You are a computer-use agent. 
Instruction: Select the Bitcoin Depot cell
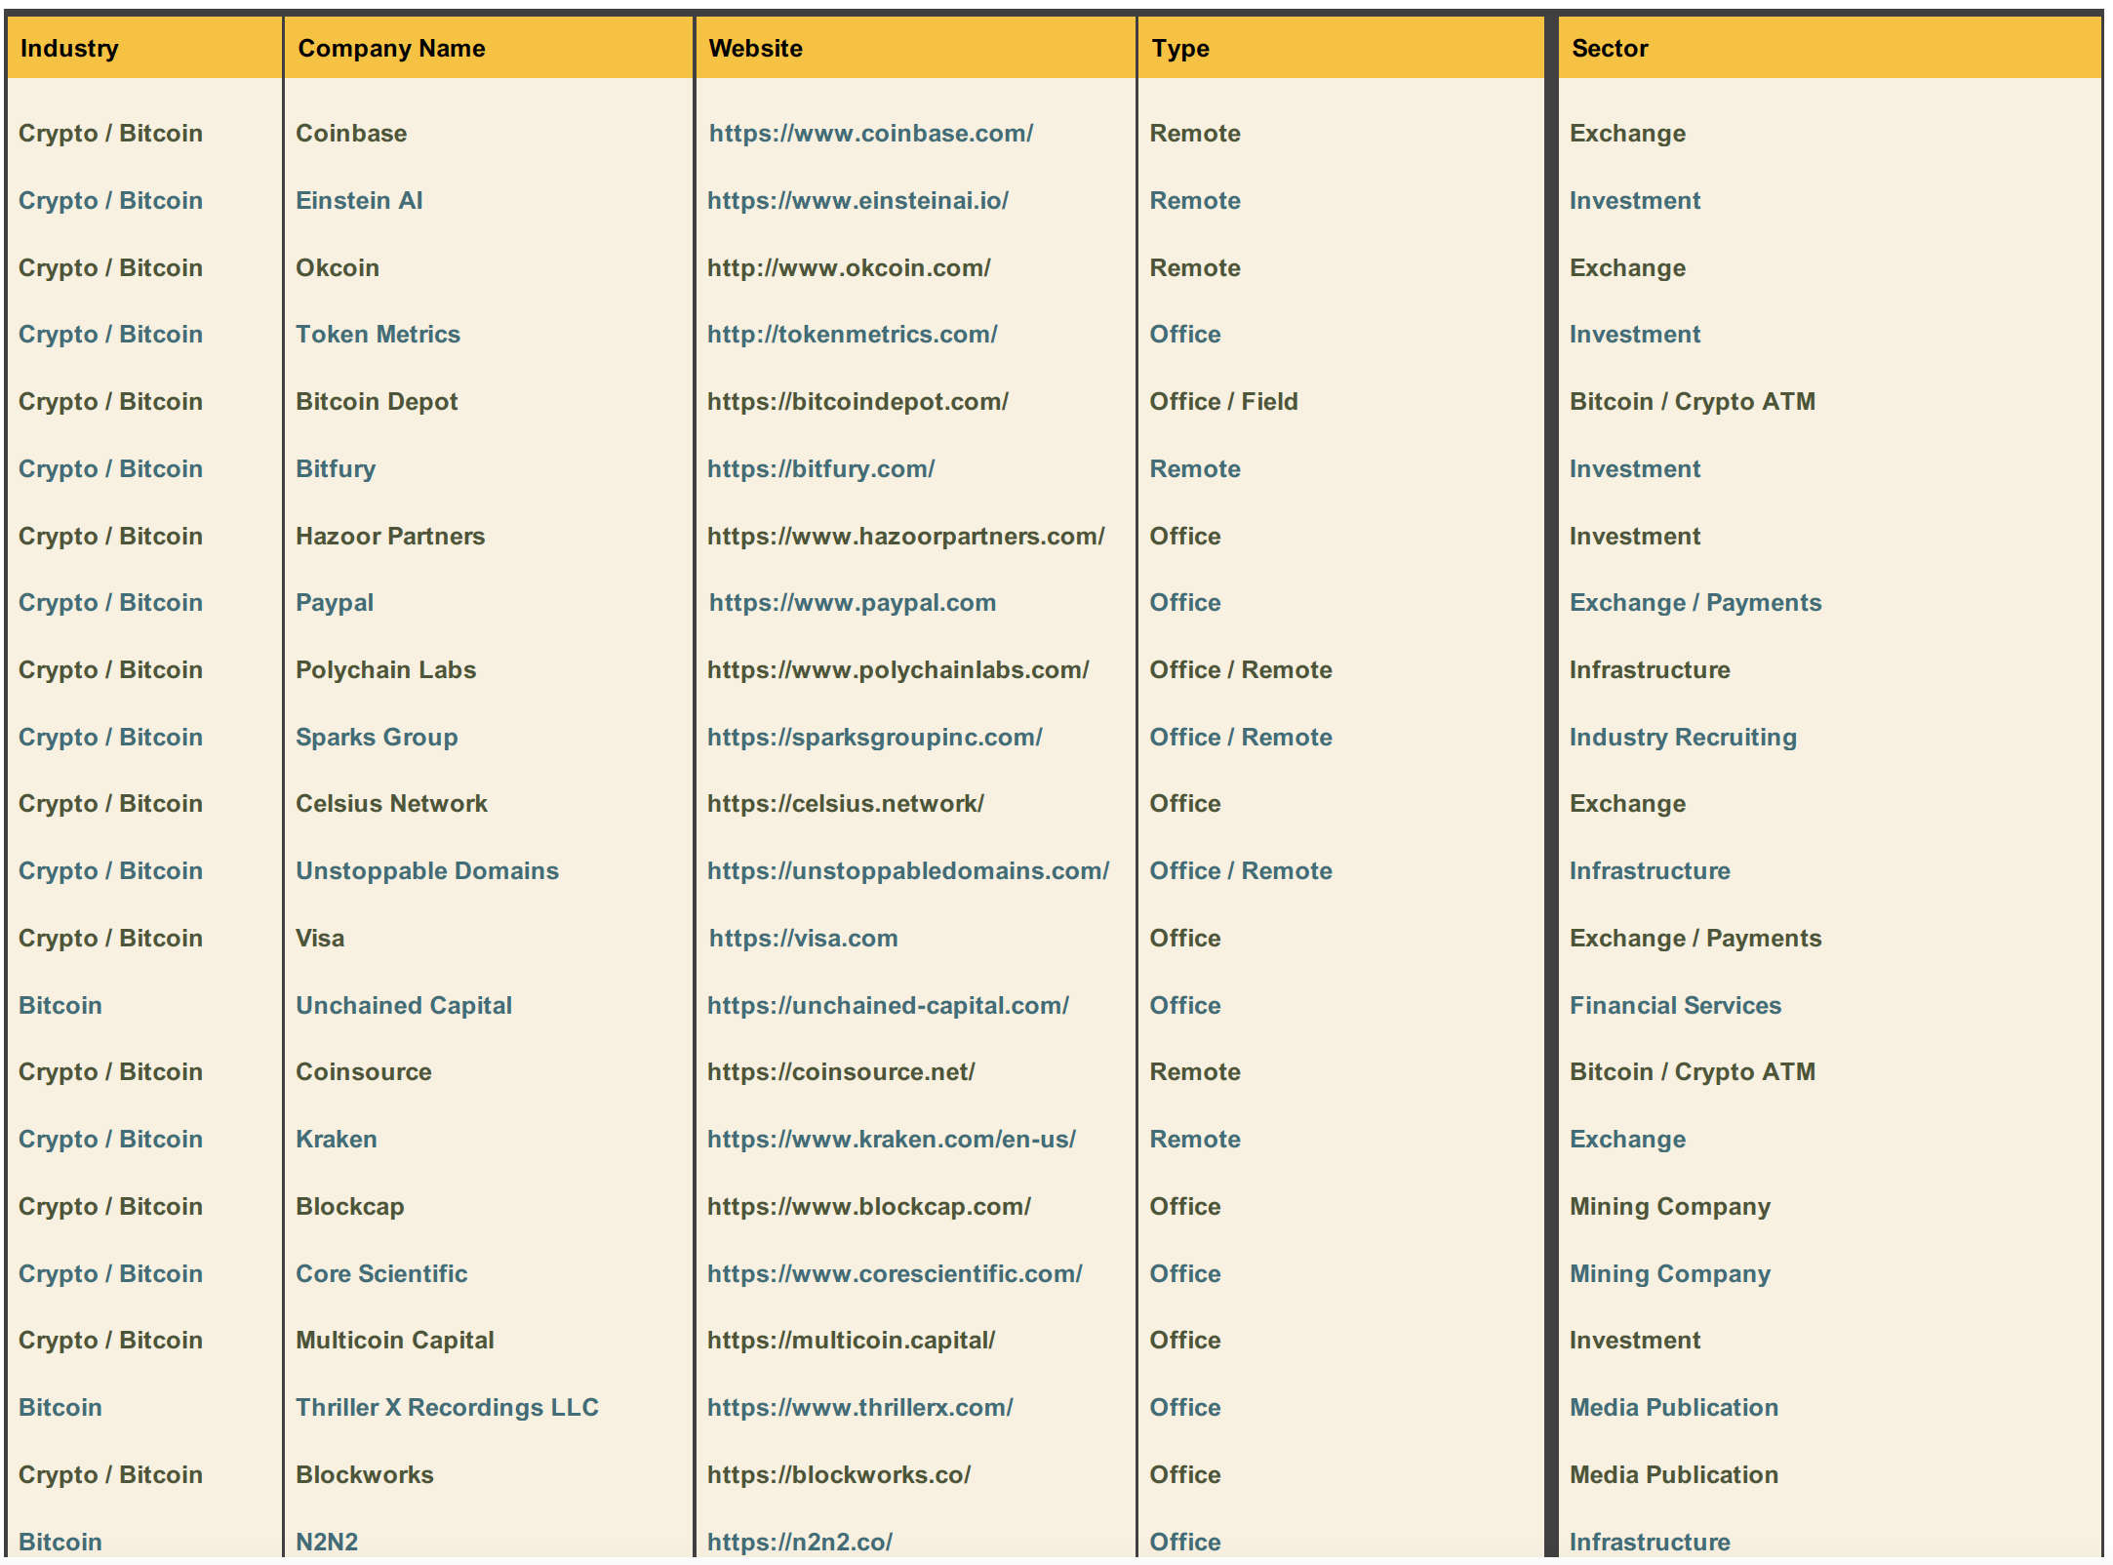[377, 401]
